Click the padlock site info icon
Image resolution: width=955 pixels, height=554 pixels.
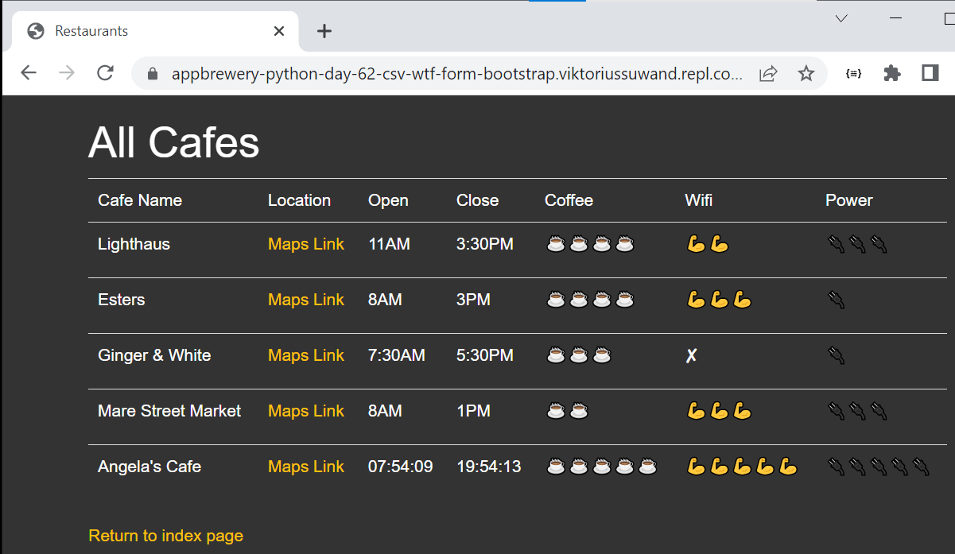point(153,74)
